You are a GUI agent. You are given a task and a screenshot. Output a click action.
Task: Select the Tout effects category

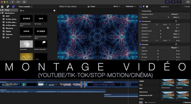coord(141,85)
